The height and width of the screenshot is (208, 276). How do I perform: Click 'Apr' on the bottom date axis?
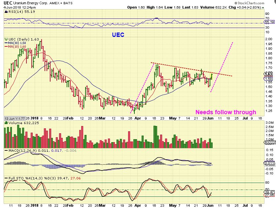click(137, 205)
